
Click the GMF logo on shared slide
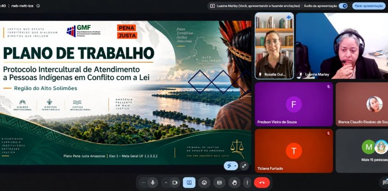[x=83, y=31]
